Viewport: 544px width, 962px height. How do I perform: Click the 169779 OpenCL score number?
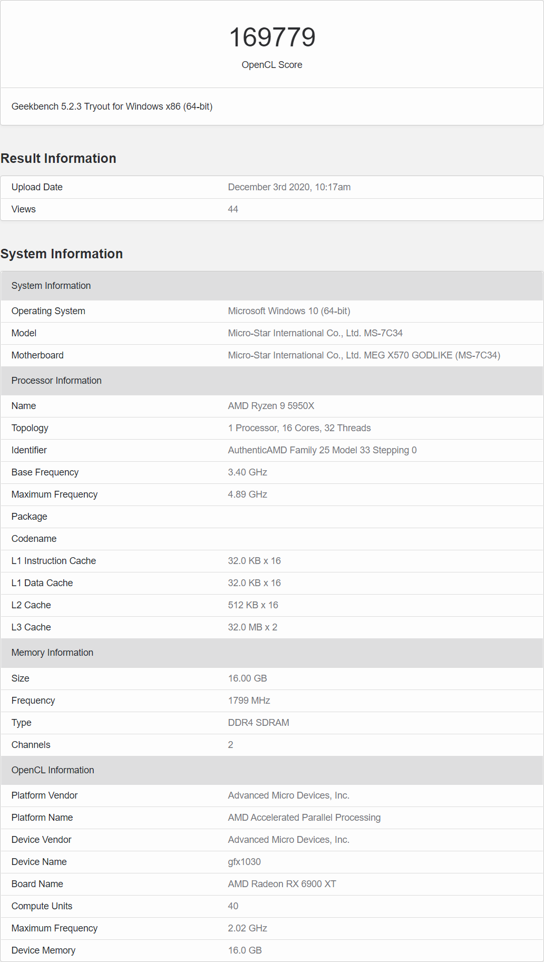point(272,37)
